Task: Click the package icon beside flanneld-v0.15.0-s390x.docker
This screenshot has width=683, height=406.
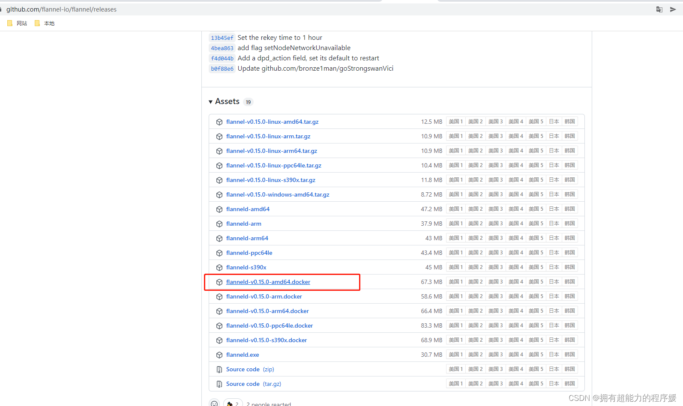Action: 219,340
